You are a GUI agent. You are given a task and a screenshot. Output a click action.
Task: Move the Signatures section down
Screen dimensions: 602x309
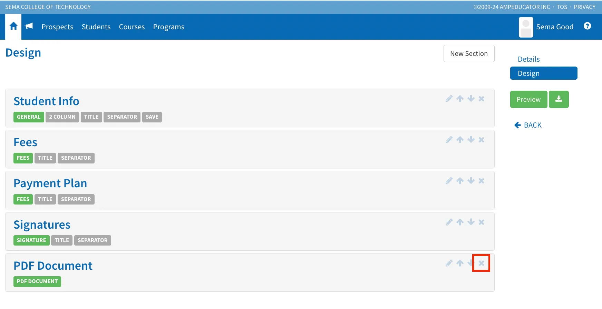pos(471,222)
